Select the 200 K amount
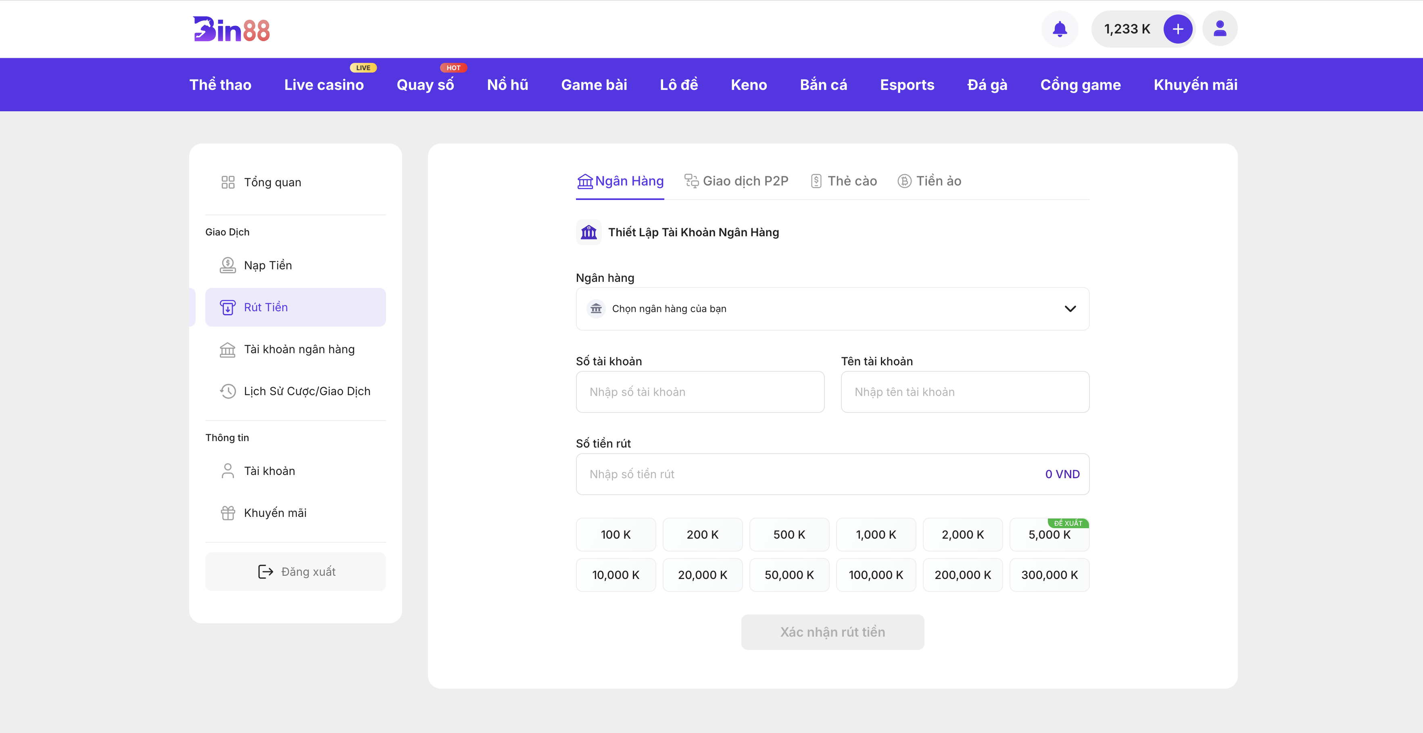Viewport: 1423px width, 733px height. pos(702,534)
